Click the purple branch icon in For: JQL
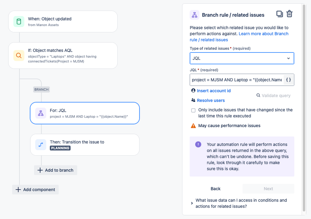Image resolution: width=311 pixels, height=219 pixels. [41, 113]
